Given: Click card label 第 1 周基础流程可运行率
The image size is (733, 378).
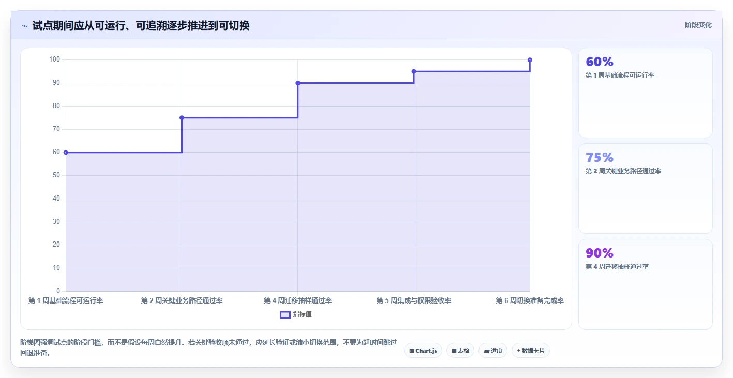Looking at the screenshot, I should click(620, 75).
